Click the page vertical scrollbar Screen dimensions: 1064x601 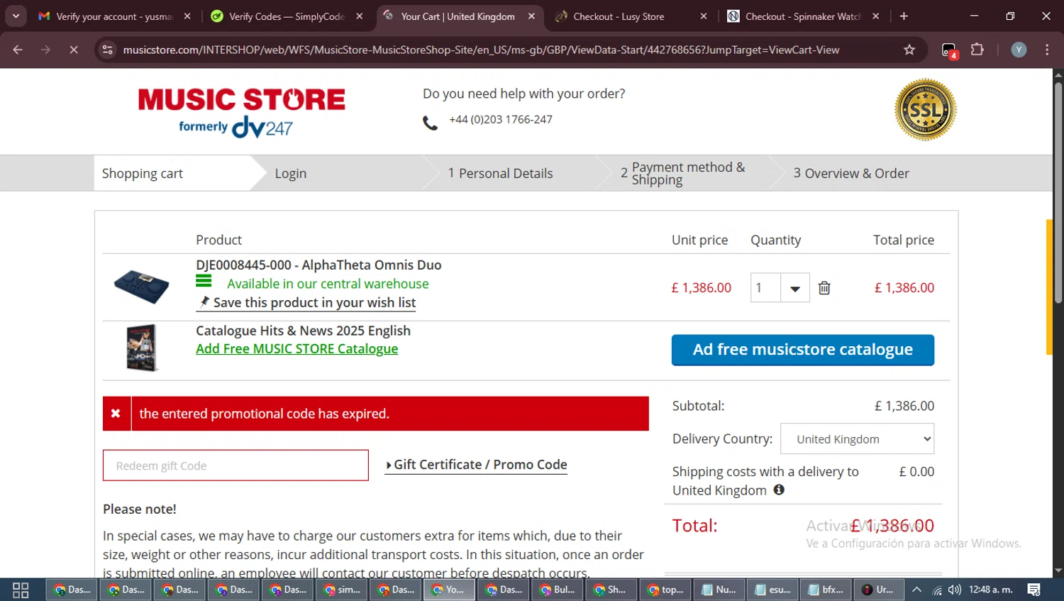pos(1058,192)
